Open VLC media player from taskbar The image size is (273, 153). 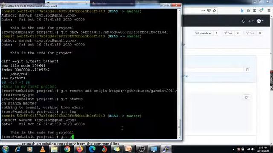coord(42,149)
